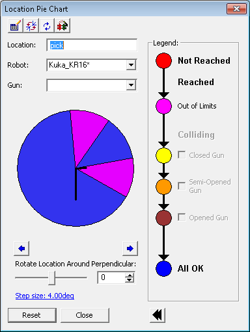This screenshot has height=332, width=250.
Task: Click the Close button at bottom
Action: click(x=85, y=315)
